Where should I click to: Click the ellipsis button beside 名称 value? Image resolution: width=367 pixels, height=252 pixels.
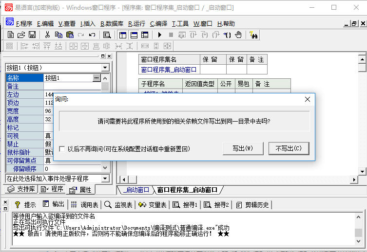coord(97,78)
